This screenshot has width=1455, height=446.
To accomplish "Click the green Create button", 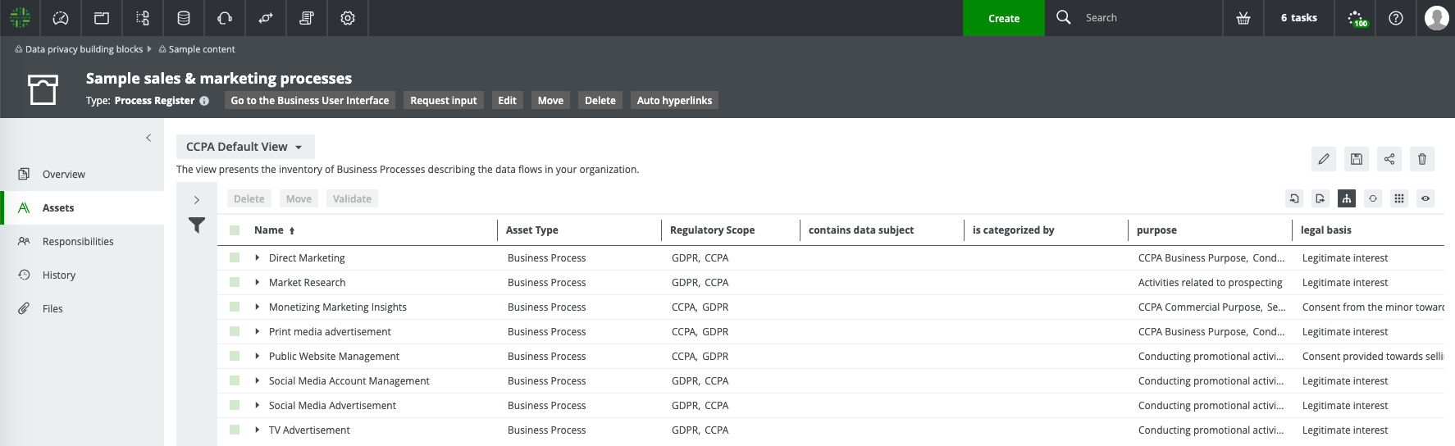I will click(x=1003, y=18).
